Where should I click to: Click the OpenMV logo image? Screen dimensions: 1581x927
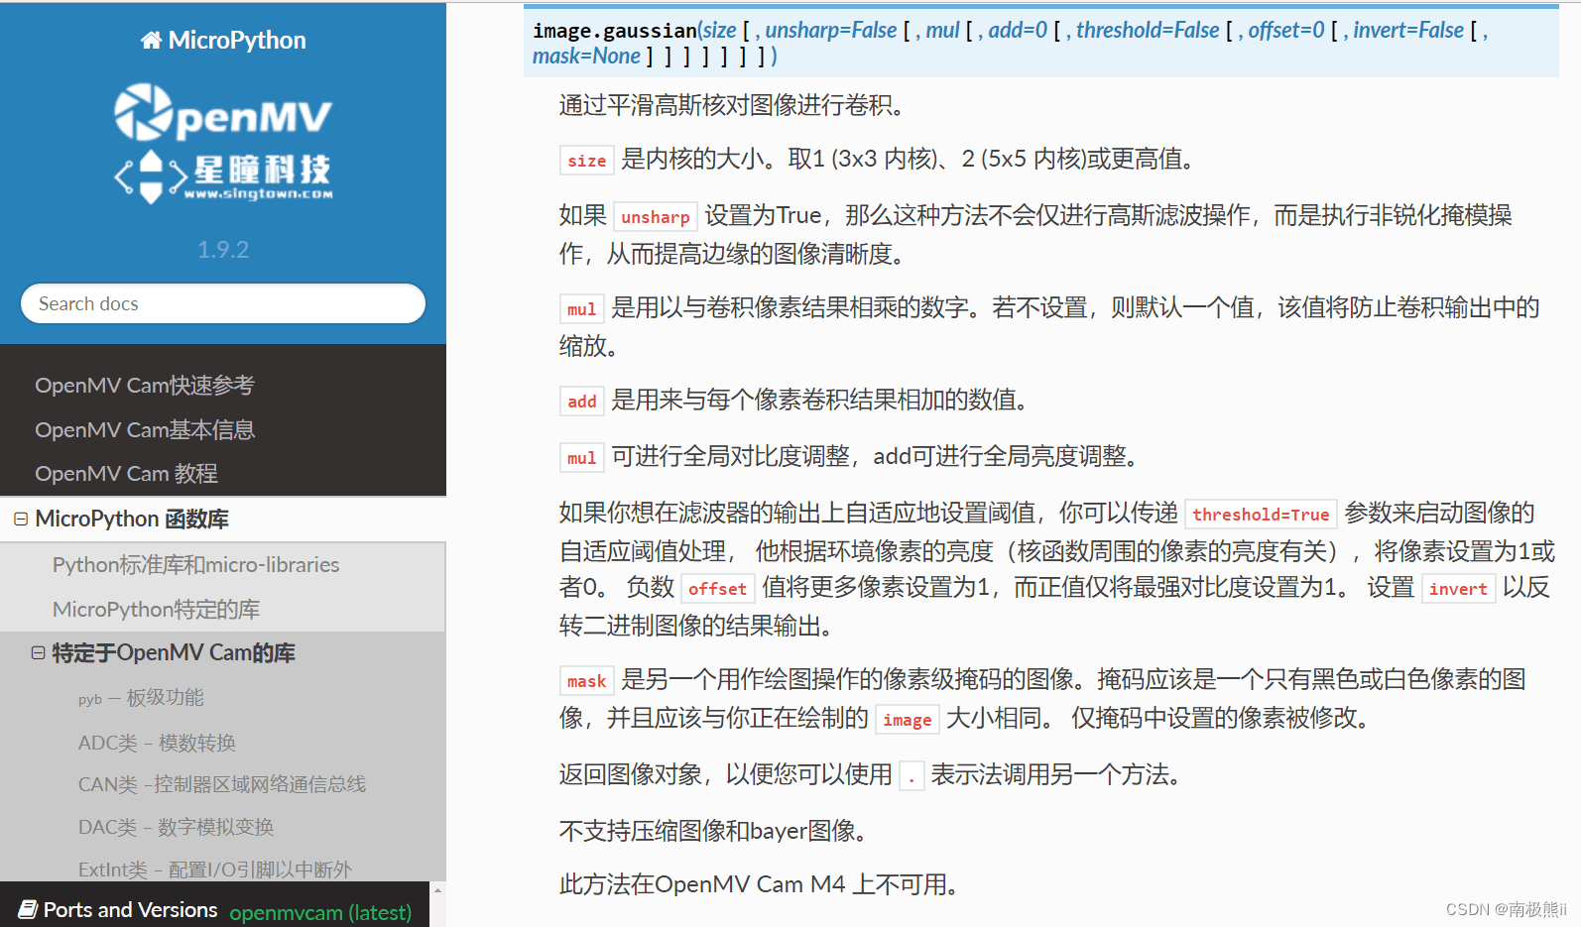click(x=223, y=143)
